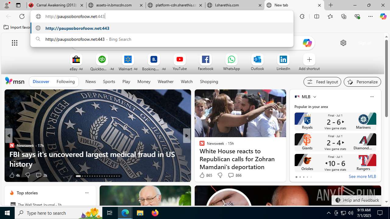Viewport: 390px width, 219px height.
Task: Launch Firefox from the taskbar
Action: (155, 213)
